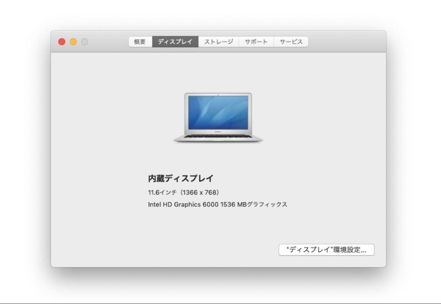Viewport: 441px width, 304px height.
Task: Click the red close window button
Action: point(61,41)
